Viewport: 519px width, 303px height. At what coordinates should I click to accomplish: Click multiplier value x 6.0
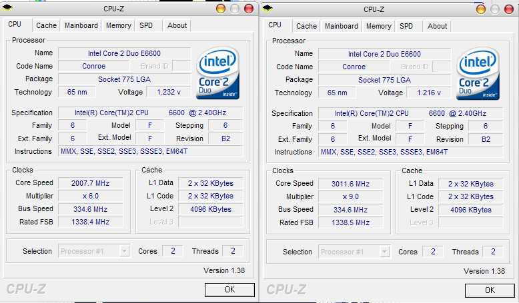[90, 196]
